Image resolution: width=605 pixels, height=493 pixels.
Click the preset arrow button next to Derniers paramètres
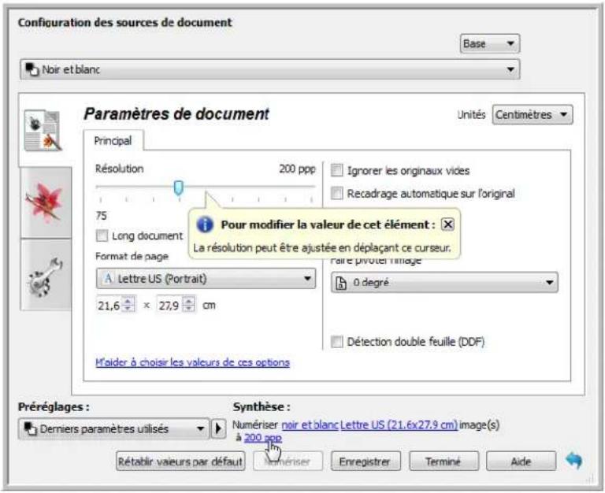coord(218,428)
